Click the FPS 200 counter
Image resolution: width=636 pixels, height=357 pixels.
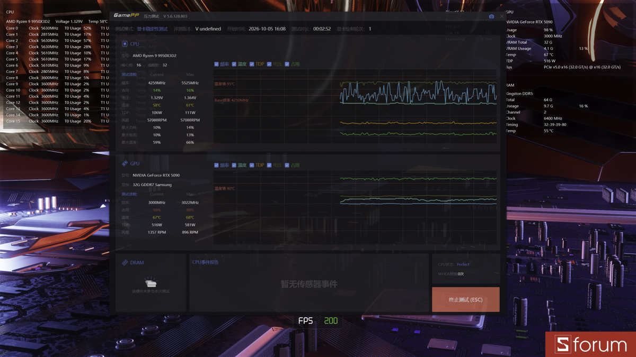point(318,321)
